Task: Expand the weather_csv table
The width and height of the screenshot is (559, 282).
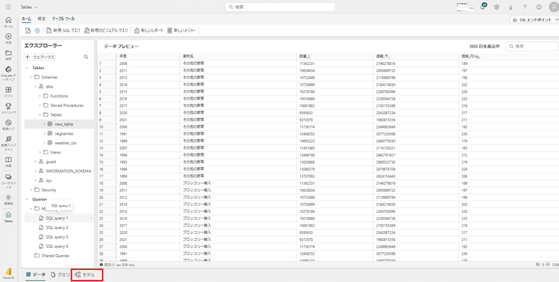Action: tap(44, 143)
